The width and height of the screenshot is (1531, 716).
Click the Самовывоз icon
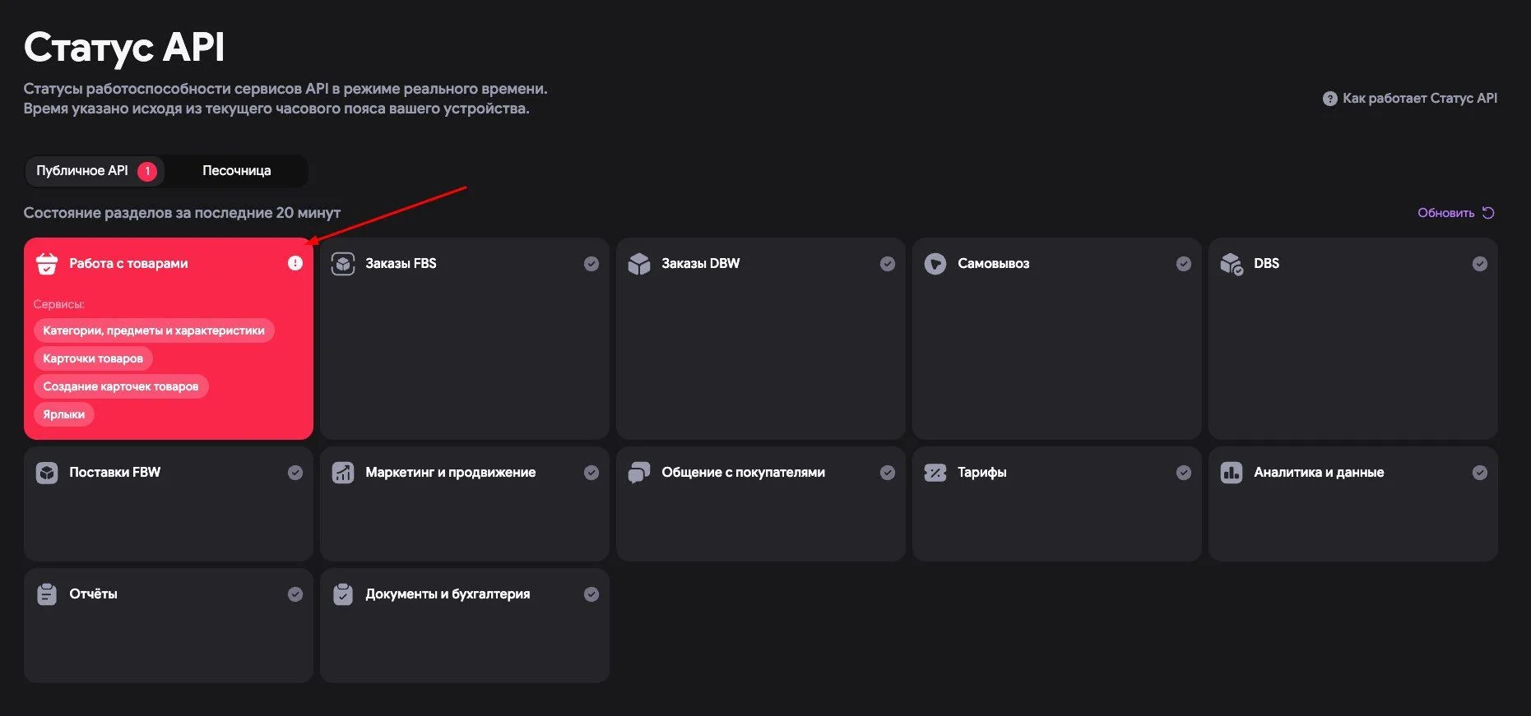935,264
